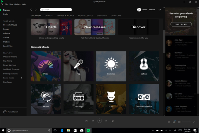Open the Evening Acoustic playlist
199x133 pixels.
pyautogui.click(x=10, y=73)
